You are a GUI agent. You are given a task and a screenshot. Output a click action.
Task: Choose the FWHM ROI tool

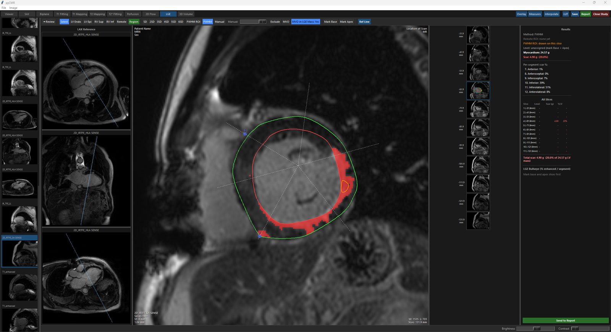[x=193, y=22]
